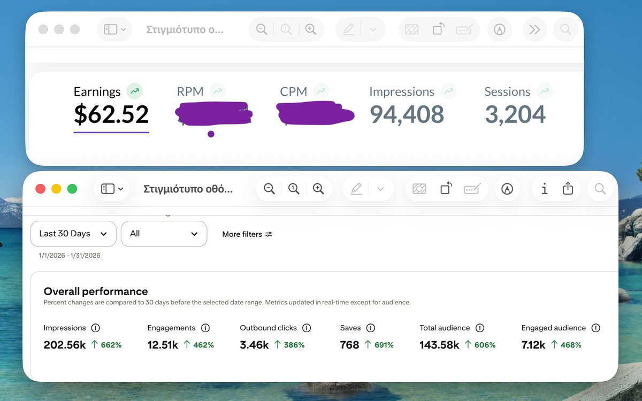Open the Info inspector icon
642x401 pixels.
coord(544,189)
